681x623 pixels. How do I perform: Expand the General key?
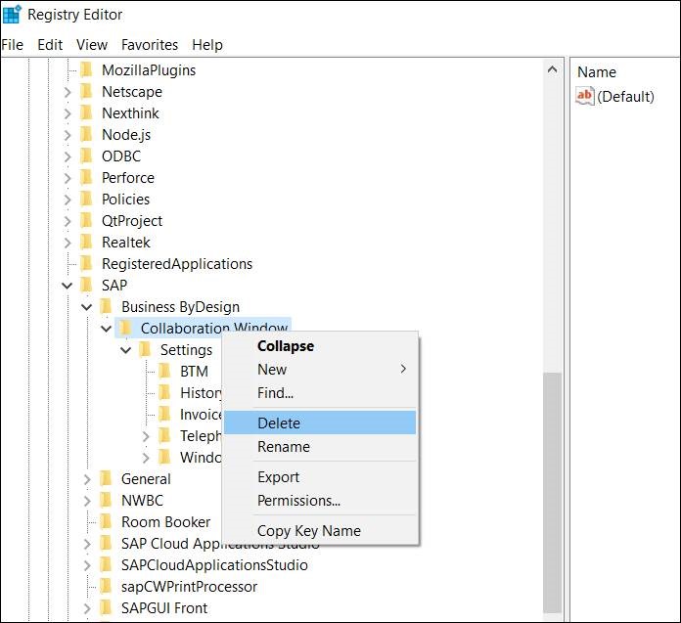tap(87, 479)
